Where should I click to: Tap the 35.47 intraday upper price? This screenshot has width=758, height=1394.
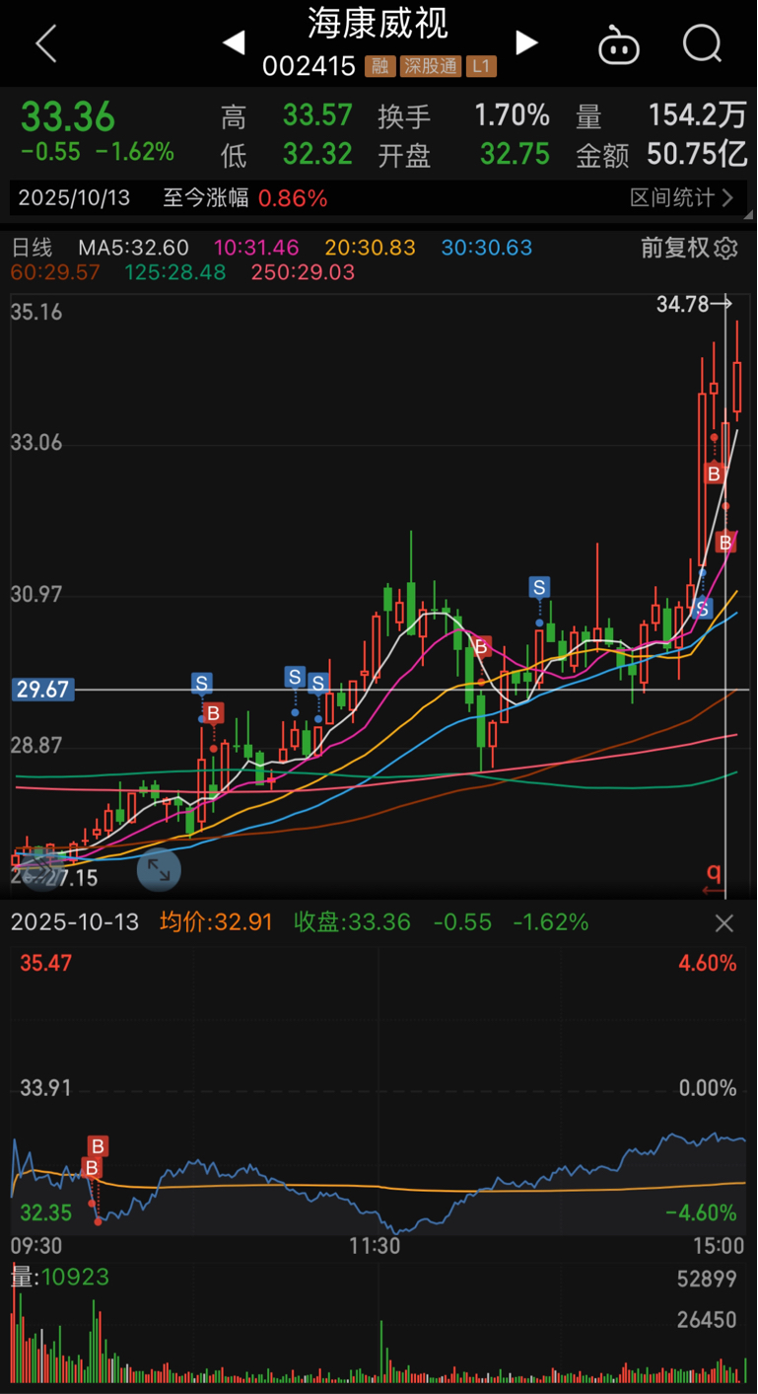45,963
